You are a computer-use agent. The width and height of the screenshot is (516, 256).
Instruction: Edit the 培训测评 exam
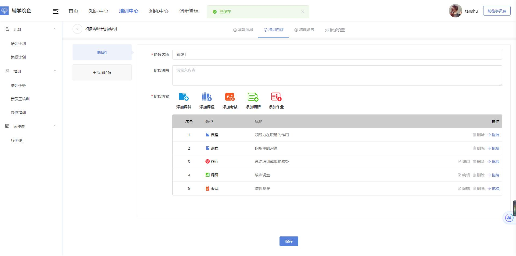464,188
